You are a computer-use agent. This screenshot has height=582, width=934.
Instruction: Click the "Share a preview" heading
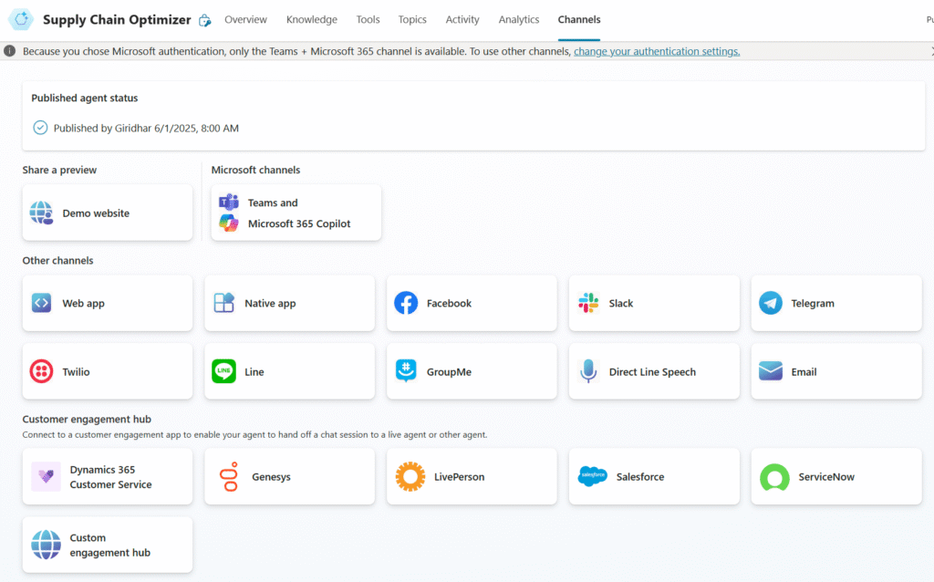click(x=59, y=170)
